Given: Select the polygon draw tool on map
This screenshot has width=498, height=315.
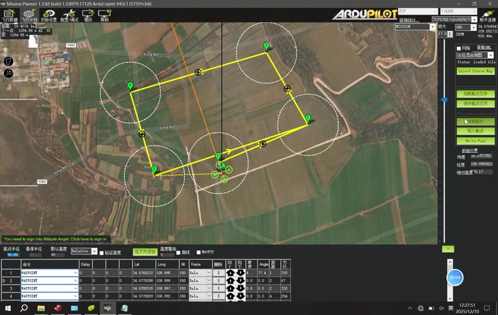Looking at the screenshot, I should coord(8,61).
